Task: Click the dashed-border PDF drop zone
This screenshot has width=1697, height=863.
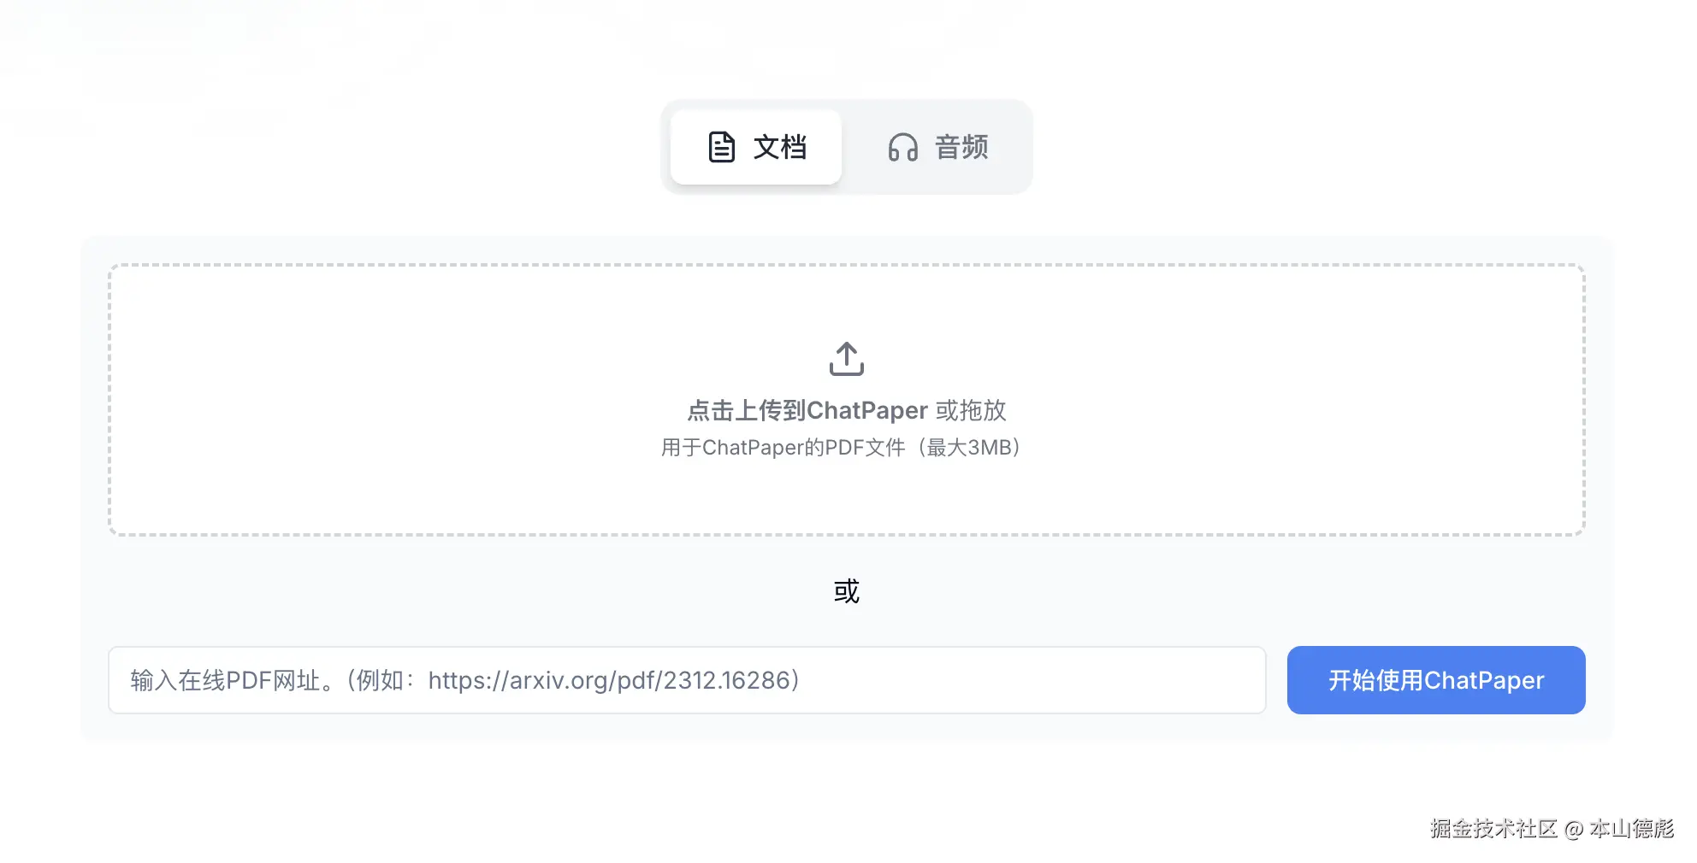Action: [847, 400]
